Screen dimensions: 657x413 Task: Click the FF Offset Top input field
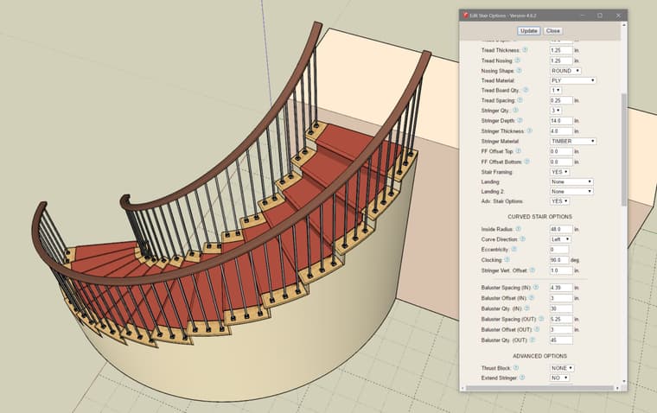(561, 151)
